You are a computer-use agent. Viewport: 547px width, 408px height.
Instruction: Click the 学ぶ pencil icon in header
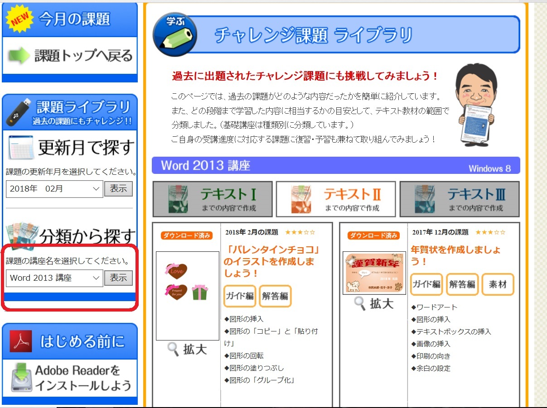pyautogui.click(x=174, y=34)
